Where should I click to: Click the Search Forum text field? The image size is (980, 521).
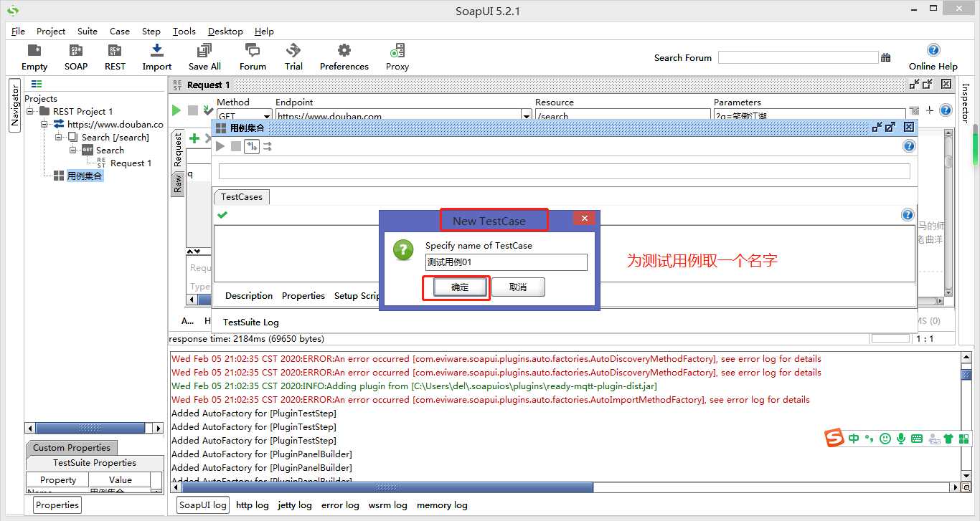pyautogui.click(x=798, y=57)
